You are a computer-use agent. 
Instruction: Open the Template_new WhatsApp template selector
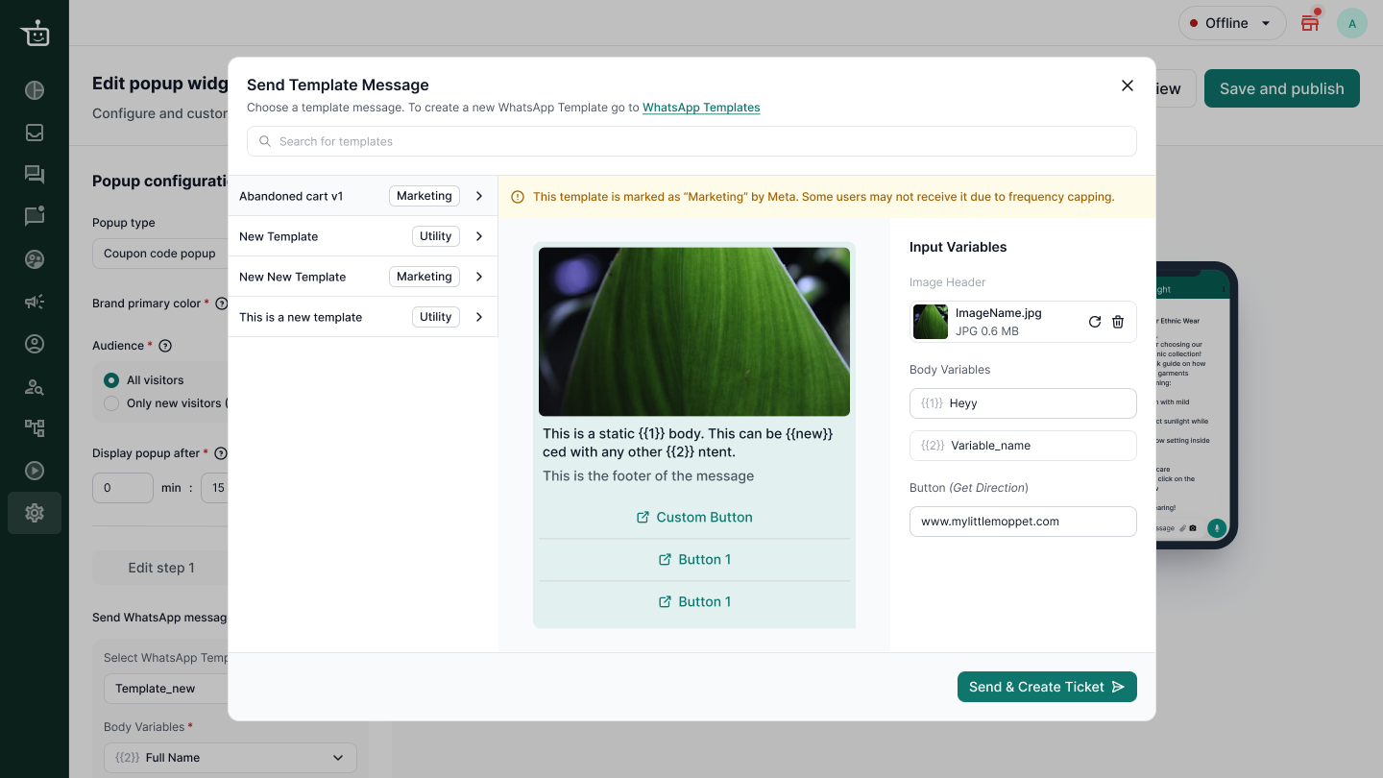pos(165,689)
